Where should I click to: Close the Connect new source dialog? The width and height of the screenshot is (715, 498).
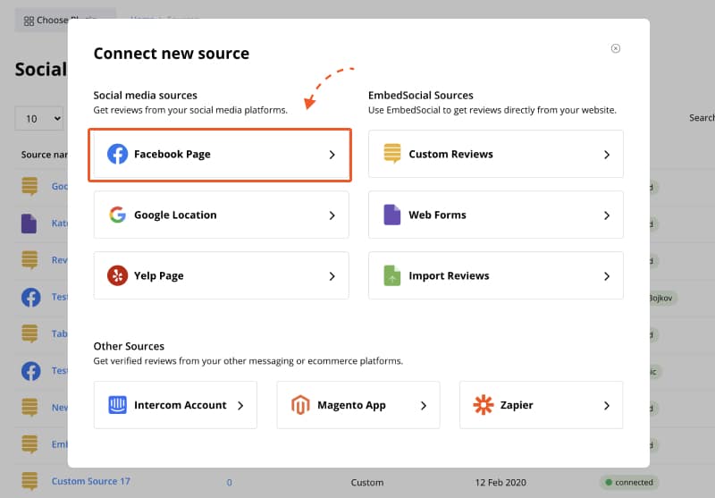pyautogui.click(x=616, y=48)
